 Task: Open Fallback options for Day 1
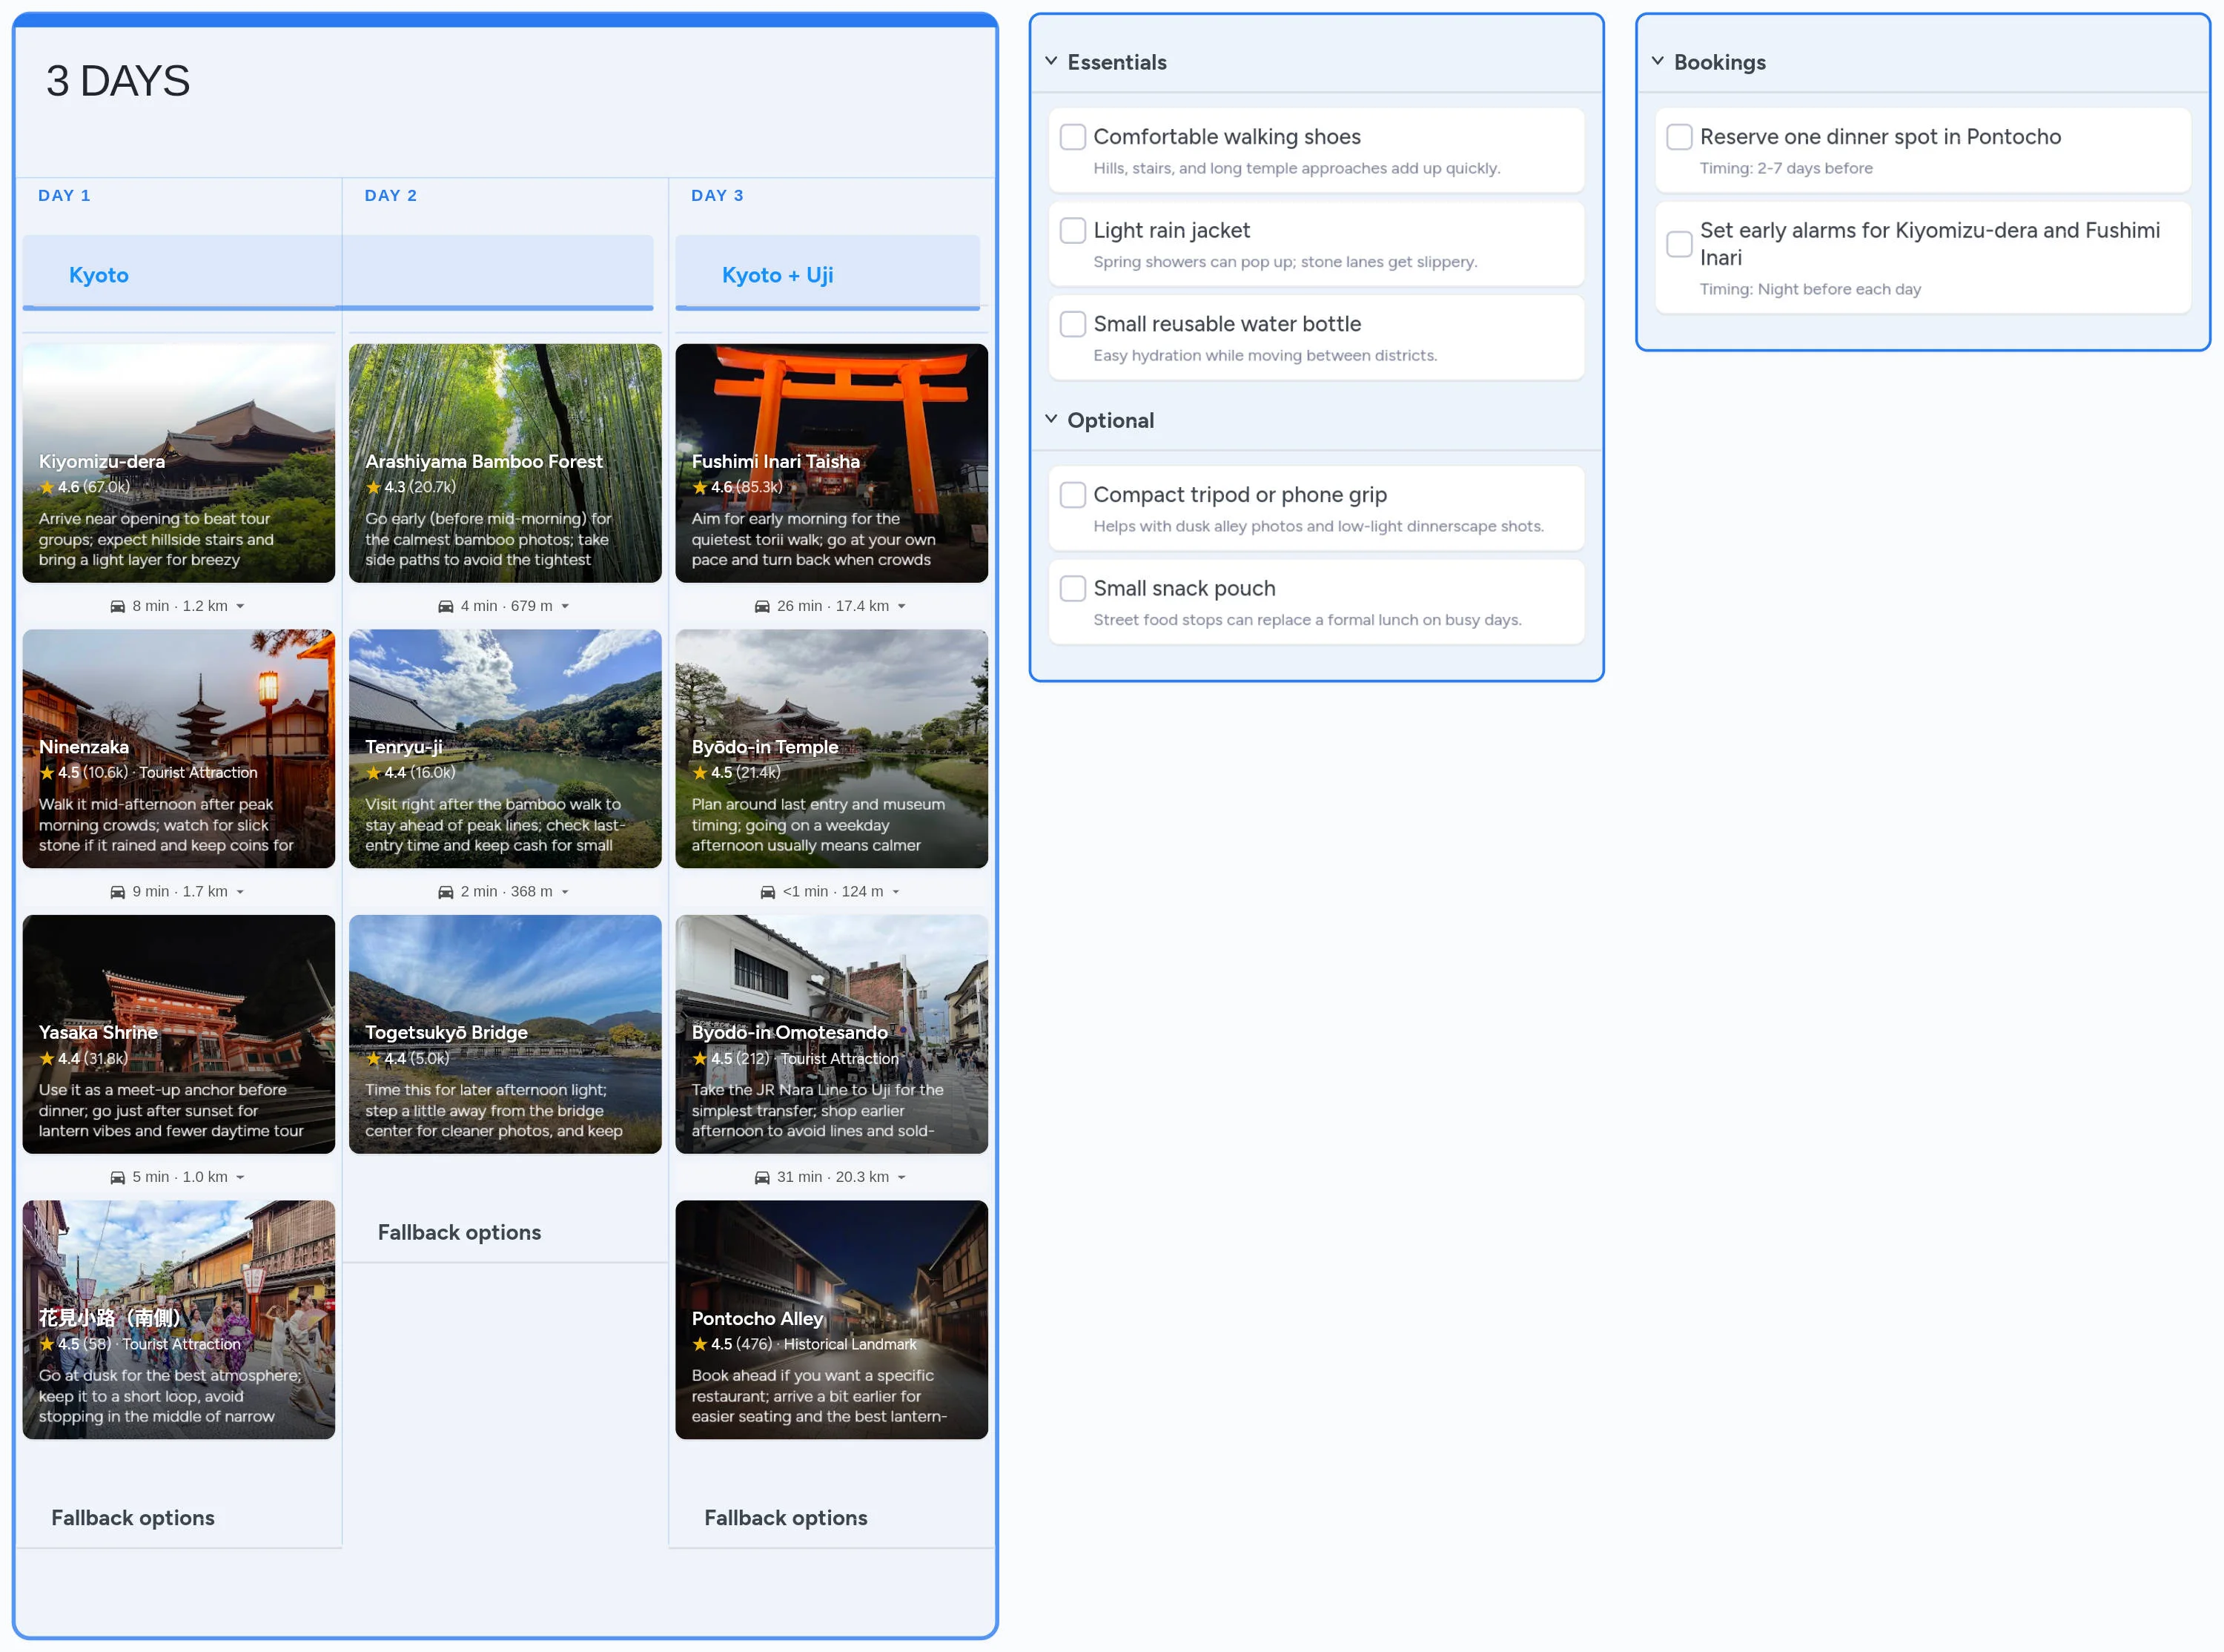[x=133, y=1517]
